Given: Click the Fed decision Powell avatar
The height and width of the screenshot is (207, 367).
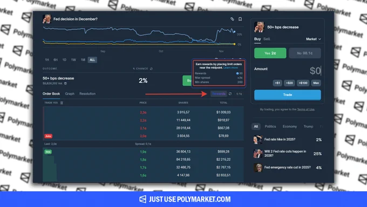Looking at the screenshot, I should tap(47, 19).
